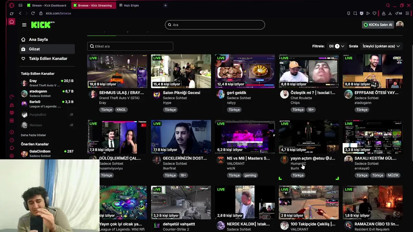Click the KNGL tag under SEHMUS ULAŞ stream

(121, 110)
